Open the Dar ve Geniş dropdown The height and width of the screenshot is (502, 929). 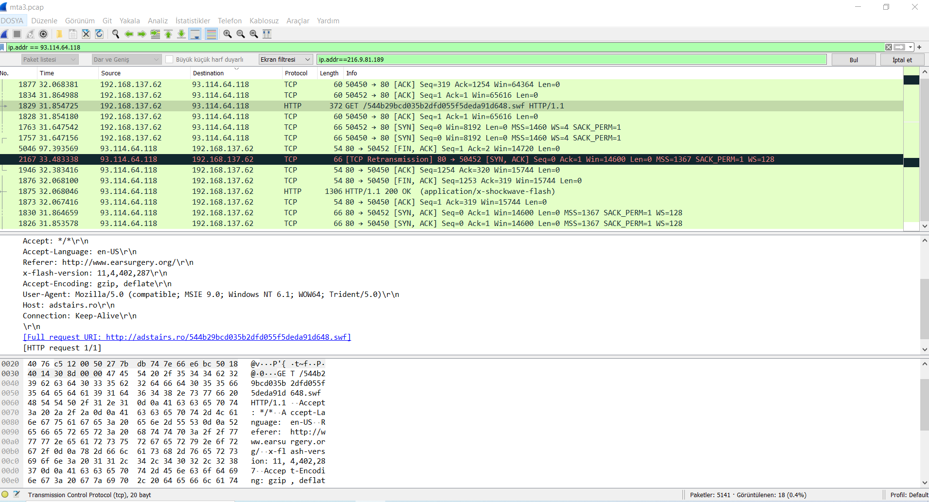coord(126,59)
